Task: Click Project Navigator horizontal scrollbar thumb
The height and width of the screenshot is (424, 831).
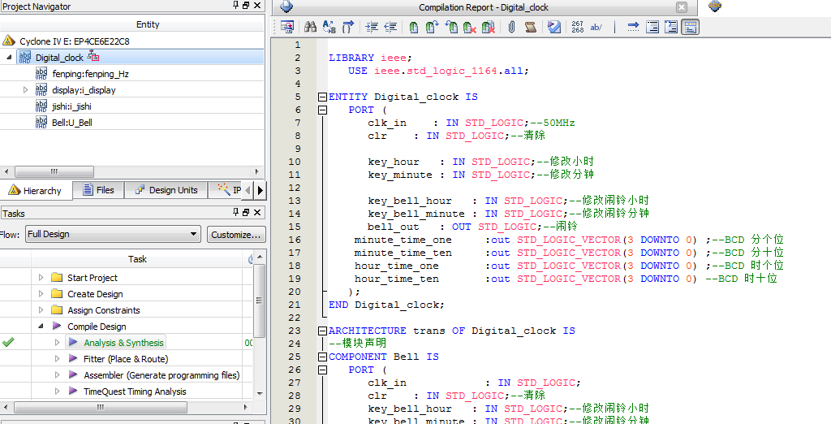Action: pyautogui.click(x=54, y=171)
